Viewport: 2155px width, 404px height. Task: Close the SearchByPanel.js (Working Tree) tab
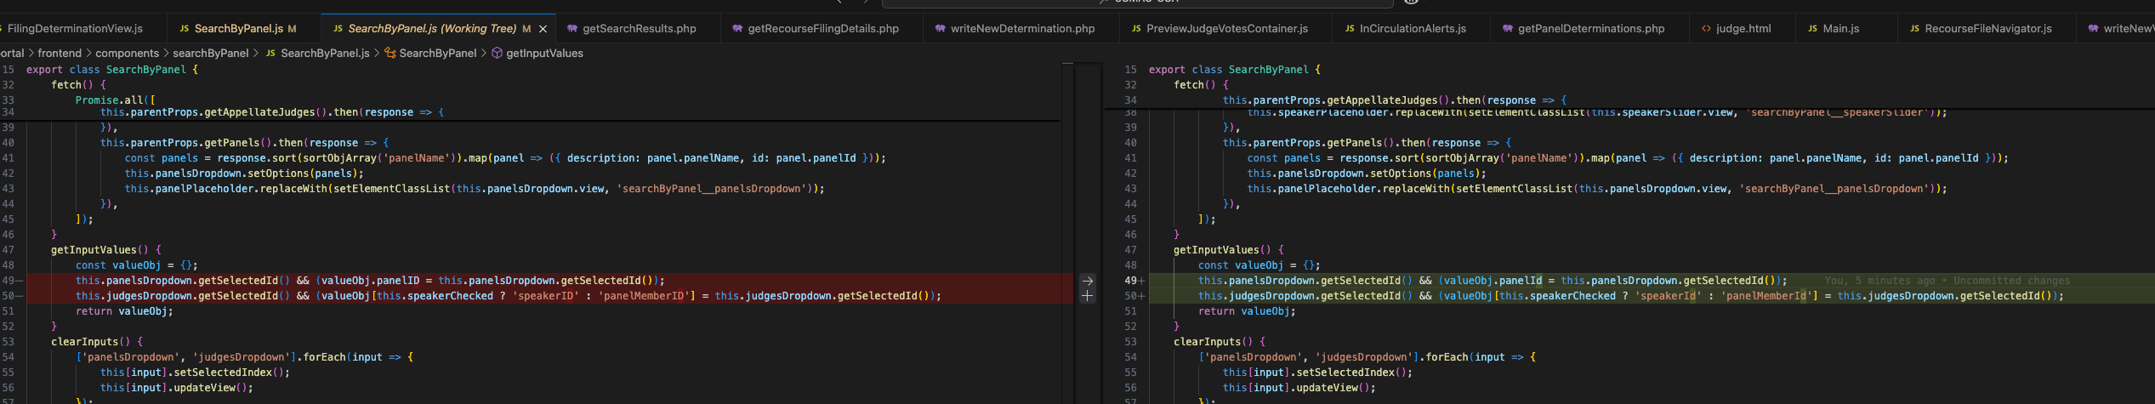pos(543,29)
